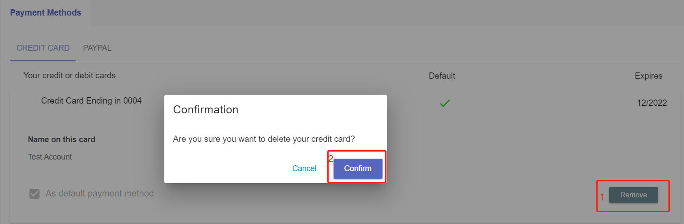
Task: Cancel the delete confirmation dialog
Action: (304, 168)
